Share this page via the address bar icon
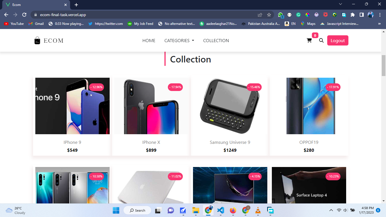386x217 pixels. coord(260,15)
